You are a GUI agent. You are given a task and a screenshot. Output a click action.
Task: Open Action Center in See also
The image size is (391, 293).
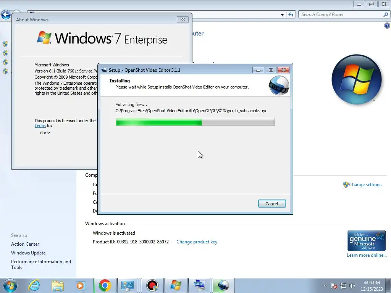tap(25, 244)
